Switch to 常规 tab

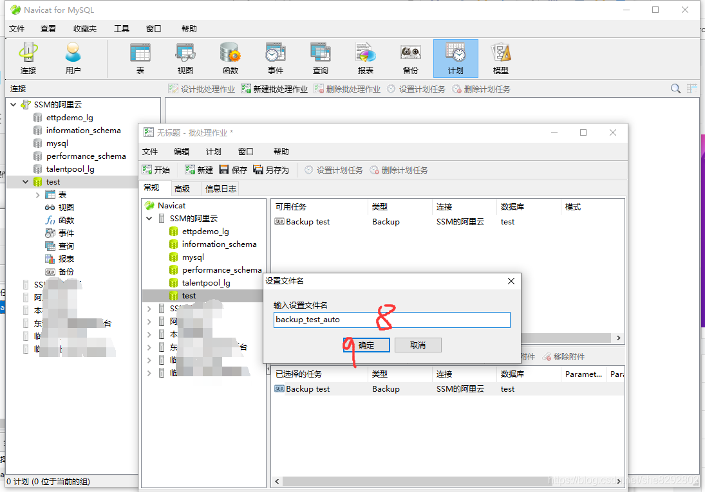[x=151, y=188]
